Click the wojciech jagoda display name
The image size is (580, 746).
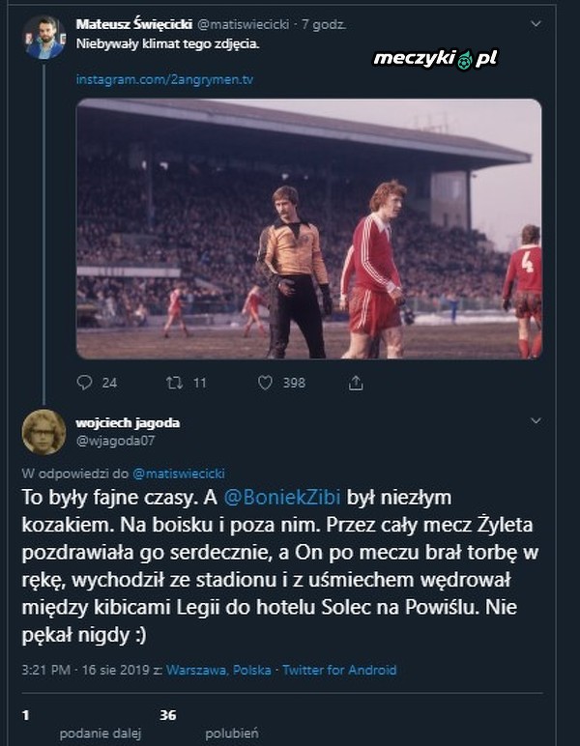(128, 422)
